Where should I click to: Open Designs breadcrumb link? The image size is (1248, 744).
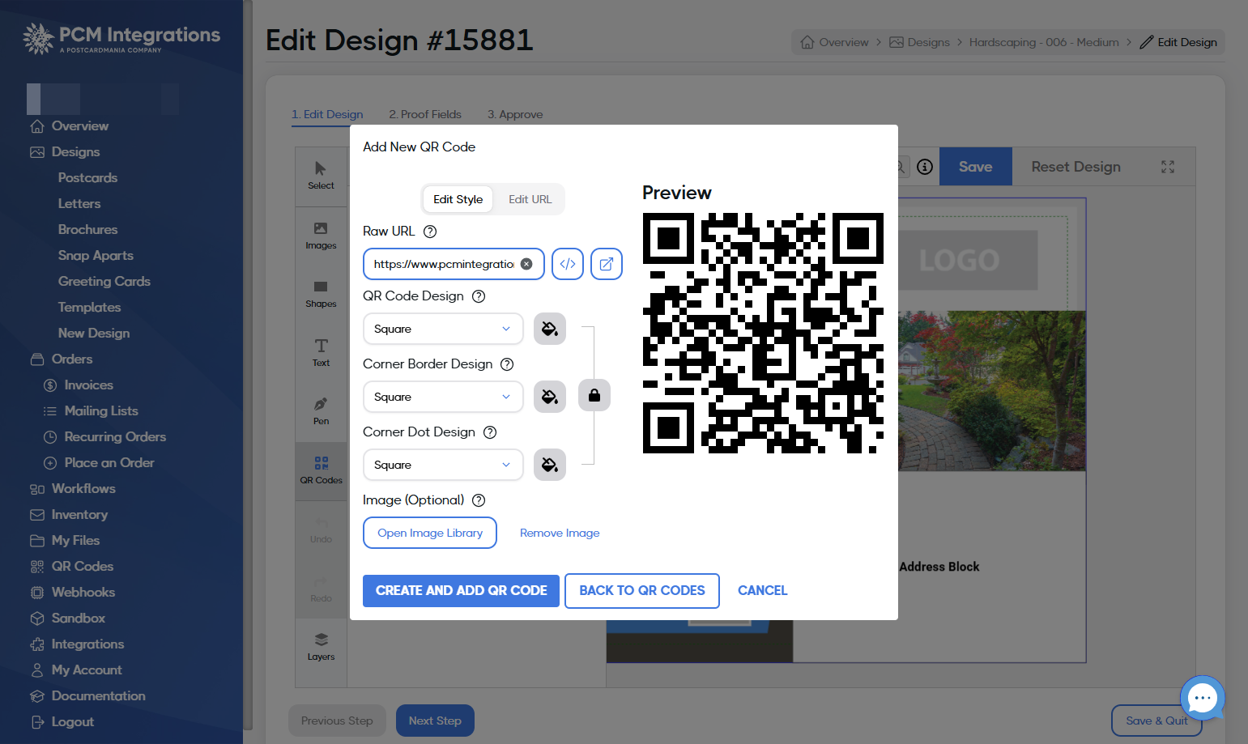(x=919, y=42)
